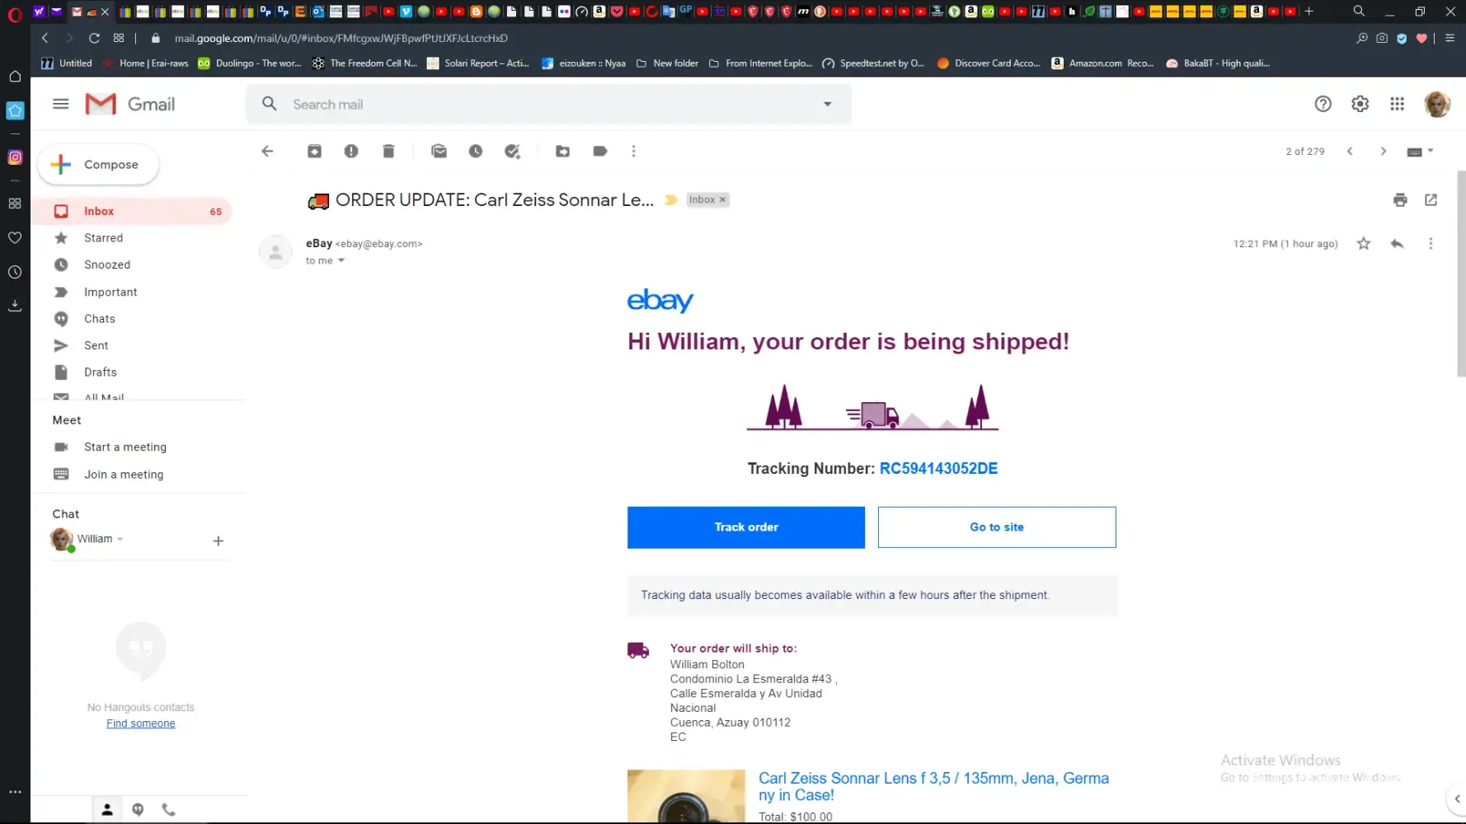The height and width of the screenshot is (824, 1466).
Task: Show recipient details next to "to me"
Action: coord(341,260)
